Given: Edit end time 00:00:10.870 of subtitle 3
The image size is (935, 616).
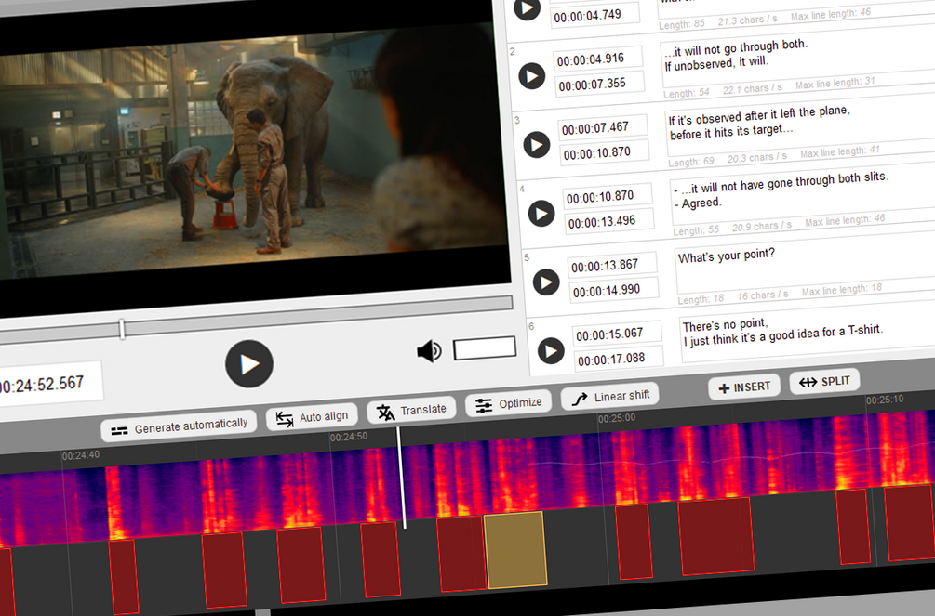Looking at the screenshot, I should click(x=605, y=153).
